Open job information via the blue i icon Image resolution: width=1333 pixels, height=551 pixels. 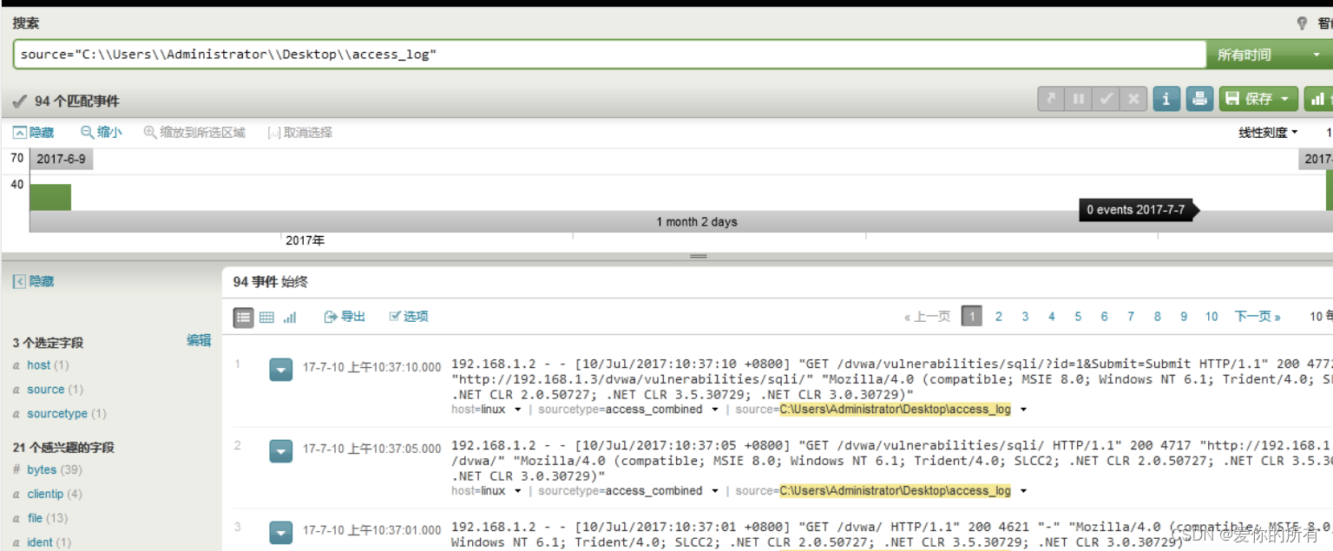pyautogui.click(x=1166, y=98)
